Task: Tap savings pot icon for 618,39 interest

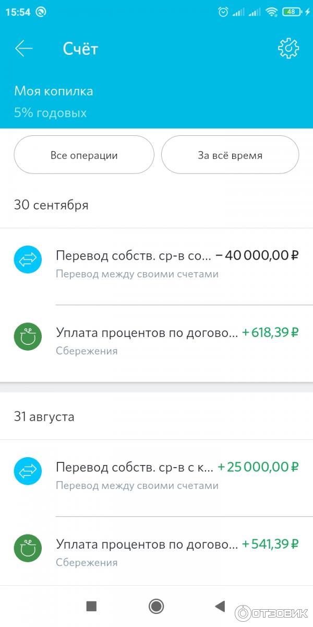Action: 28,337
